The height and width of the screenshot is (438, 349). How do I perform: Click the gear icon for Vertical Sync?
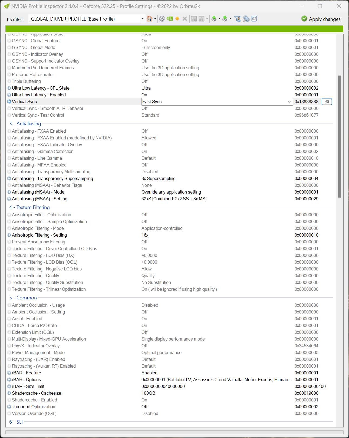point(9,102)
